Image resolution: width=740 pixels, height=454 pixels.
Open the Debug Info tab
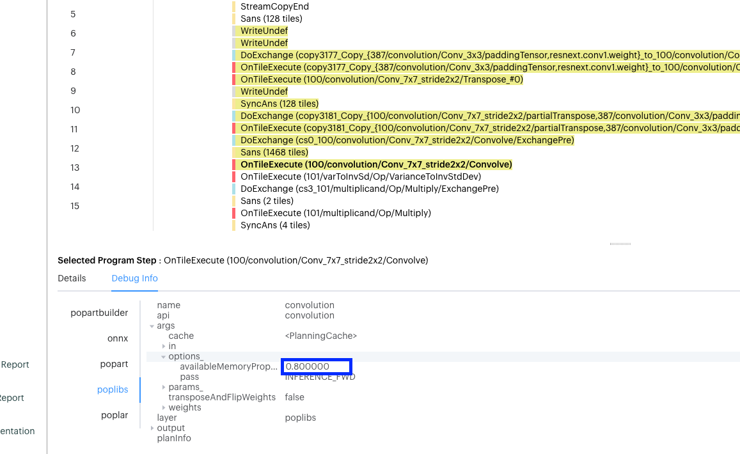point(134,278)
